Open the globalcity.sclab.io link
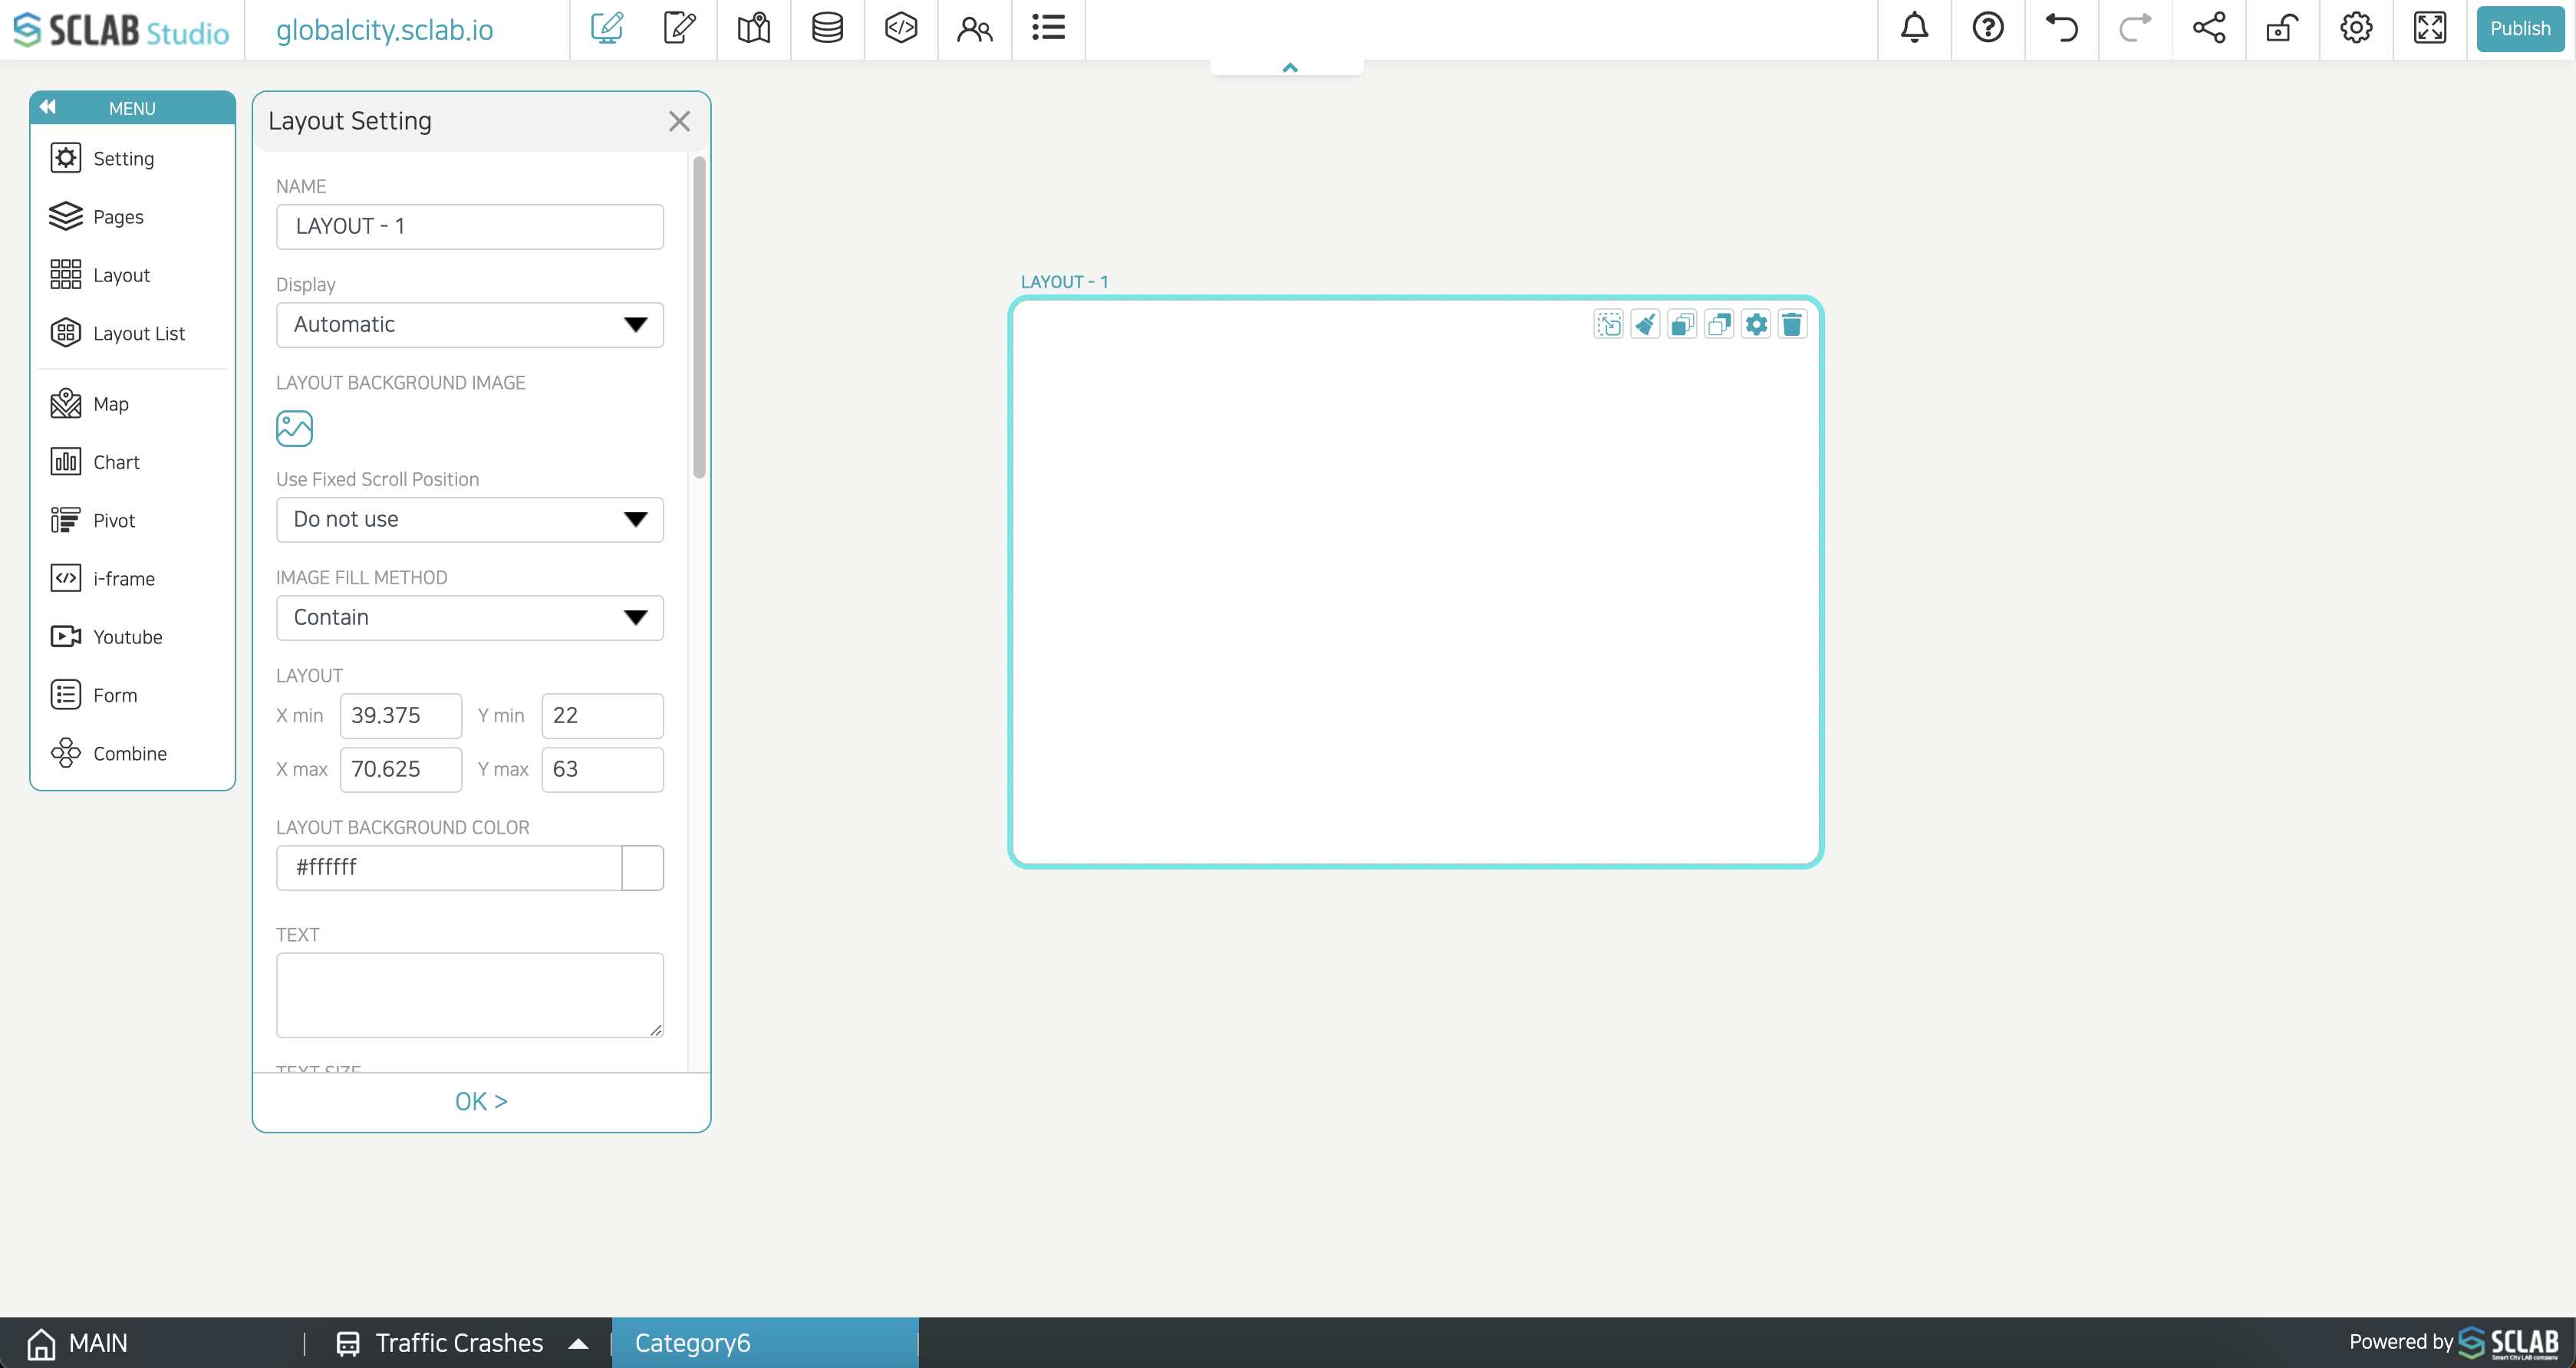2576x1368 pixels. [385, 30]
